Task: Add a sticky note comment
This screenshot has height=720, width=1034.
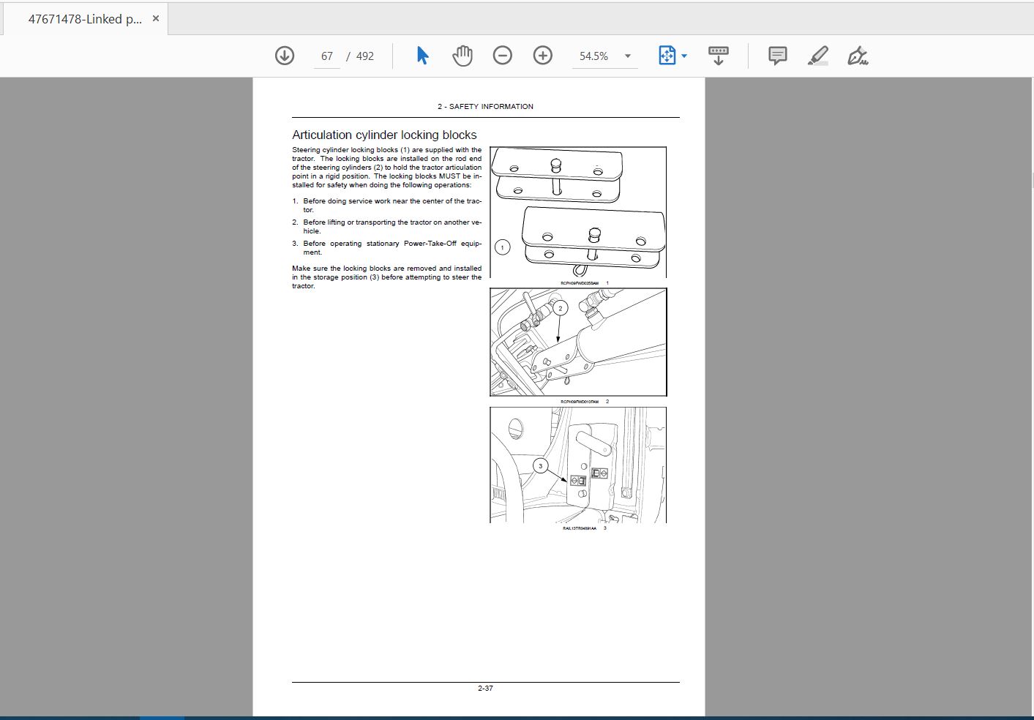Action: click(778, 56)
